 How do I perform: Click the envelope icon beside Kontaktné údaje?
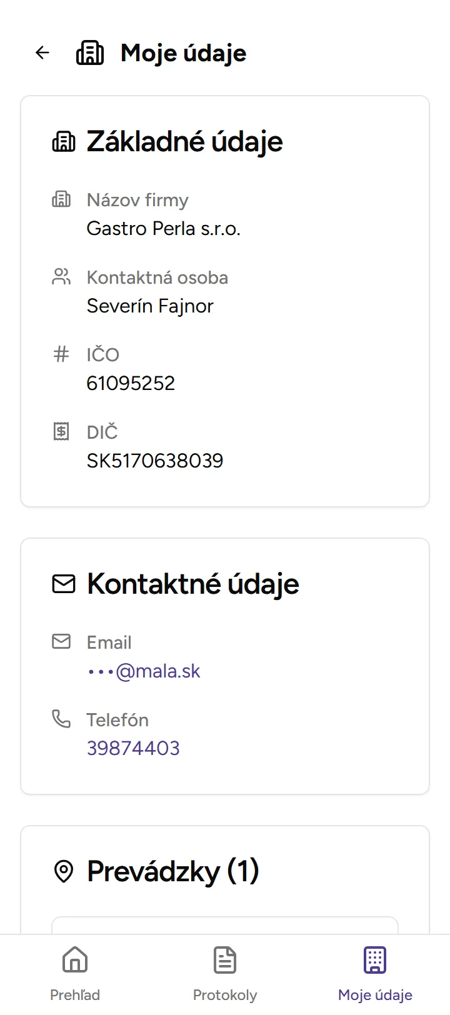tap(62, 584)
